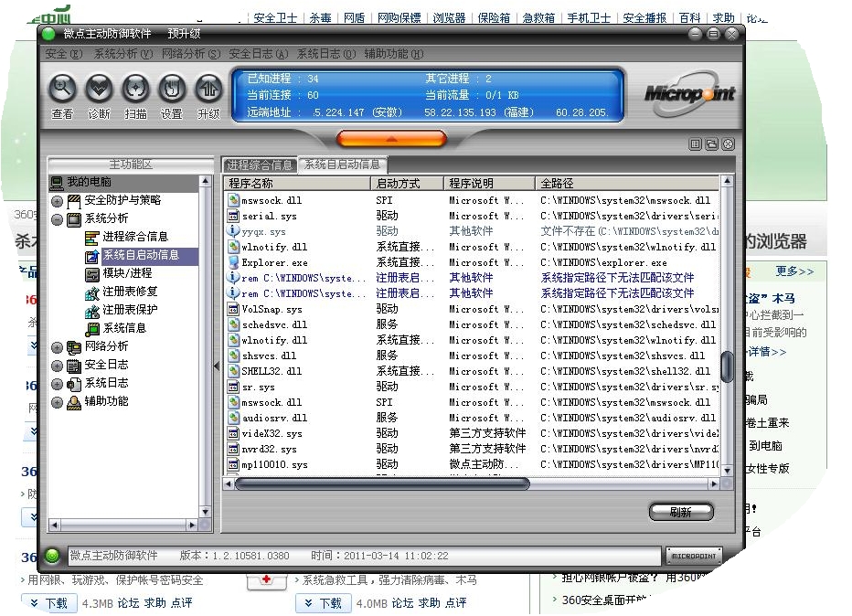852x616 pixels.
Task: Switch to the 系统自启动信息 tab
Action: [342, 165]
